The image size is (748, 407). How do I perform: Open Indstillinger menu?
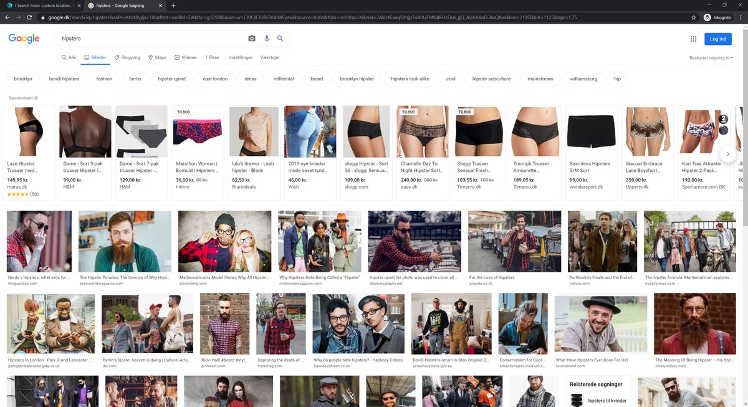pyautogui.click(x=241, y=57)
